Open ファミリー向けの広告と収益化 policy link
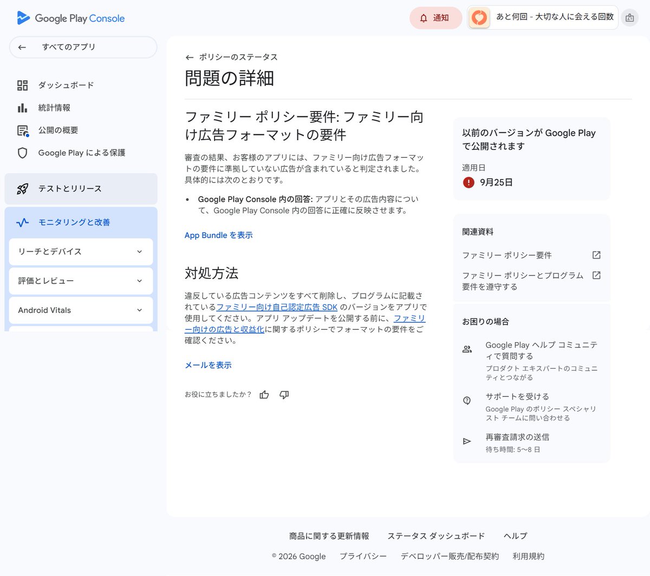Viewport: 650px width, 576px height. (x=224, y=329)
